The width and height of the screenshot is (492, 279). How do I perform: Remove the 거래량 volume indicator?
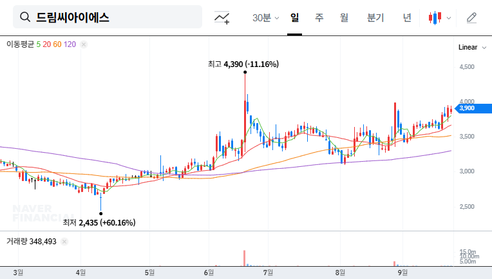64,242
